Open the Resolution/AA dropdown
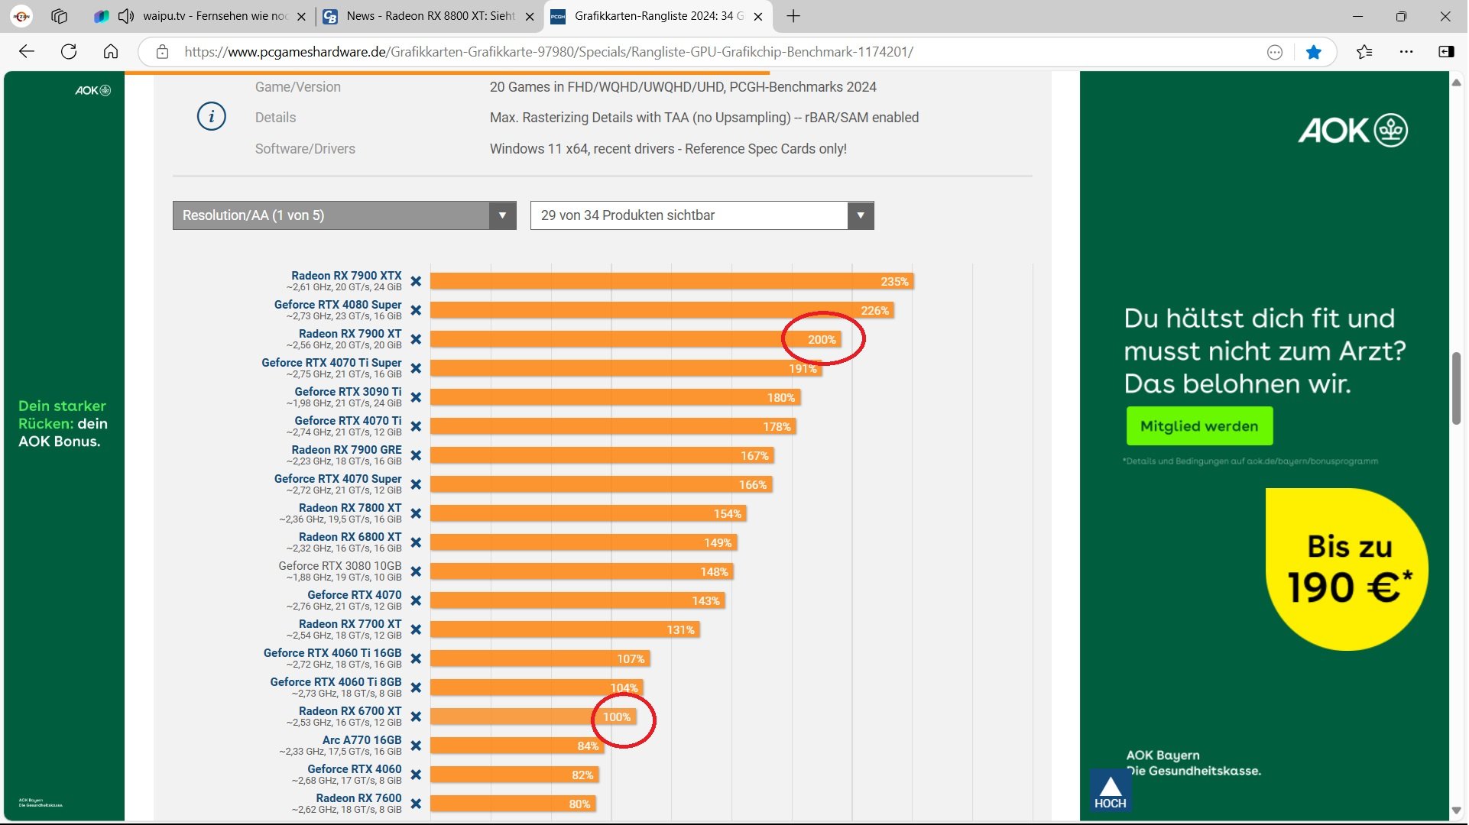The width and height of the screenshot is (1469, 825). 344,215
